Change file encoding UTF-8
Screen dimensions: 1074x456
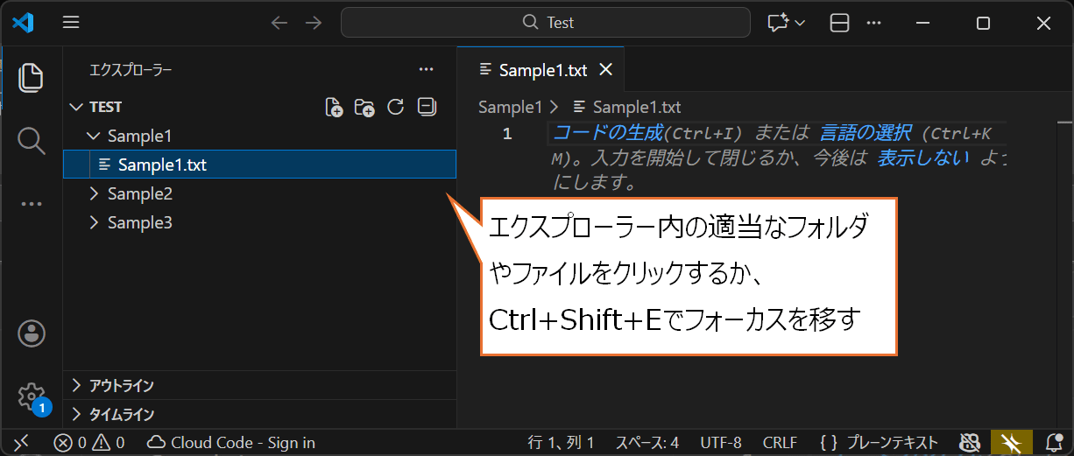click(x=721, y=442)
